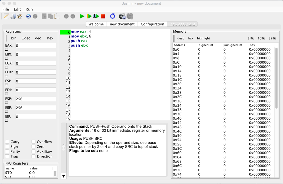Expand EAX register sub-fields button
Viewport: 283px width, 184px height.
coord(7,50)
